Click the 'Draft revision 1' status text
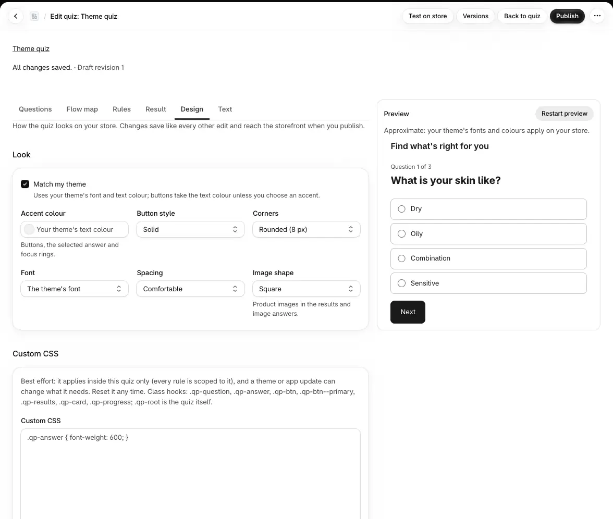 pos(101,67)
